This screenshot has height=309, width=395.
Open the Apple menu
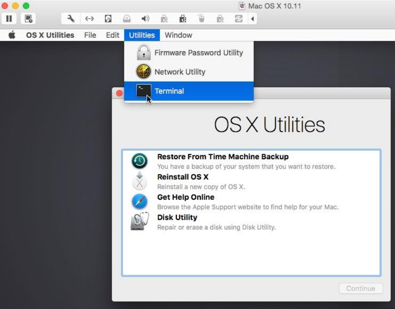tap(12, 35)
